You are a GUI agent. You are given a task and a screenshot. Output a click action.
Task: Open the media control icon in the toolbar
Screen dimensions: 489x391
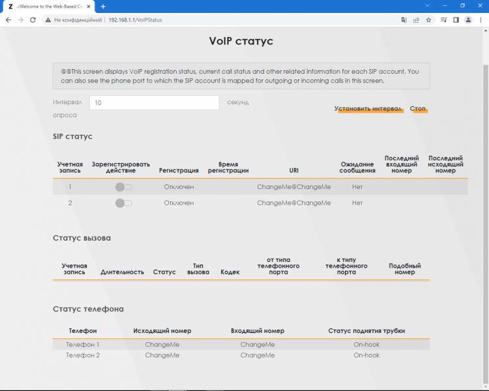click(x=443, y=20)
